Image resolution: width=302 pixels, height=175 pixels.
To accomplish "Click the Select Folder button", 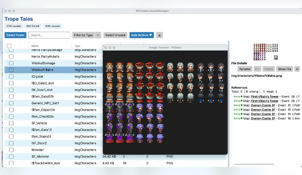I will 16,35.
